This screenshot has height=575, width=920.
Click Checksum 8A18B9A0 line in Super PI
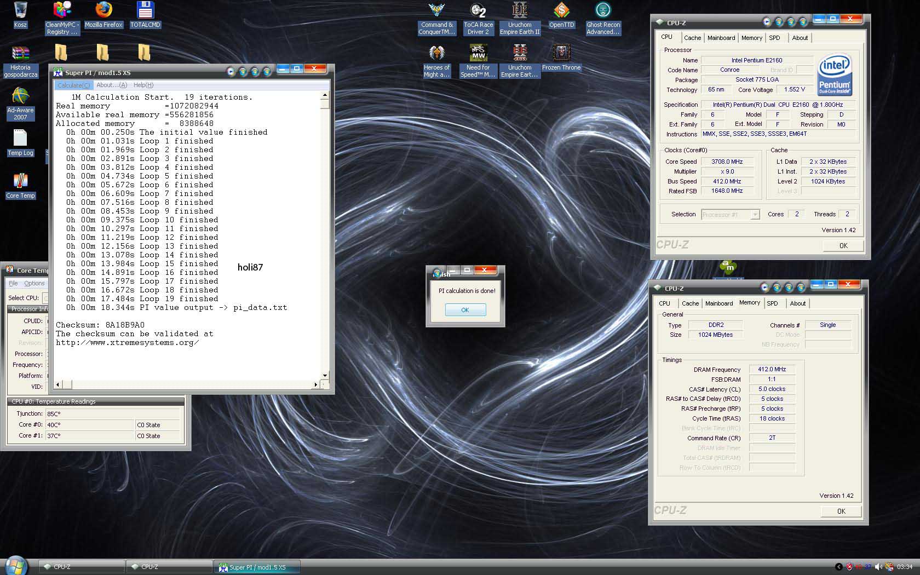pyautogui.click(x=100, y=325)
